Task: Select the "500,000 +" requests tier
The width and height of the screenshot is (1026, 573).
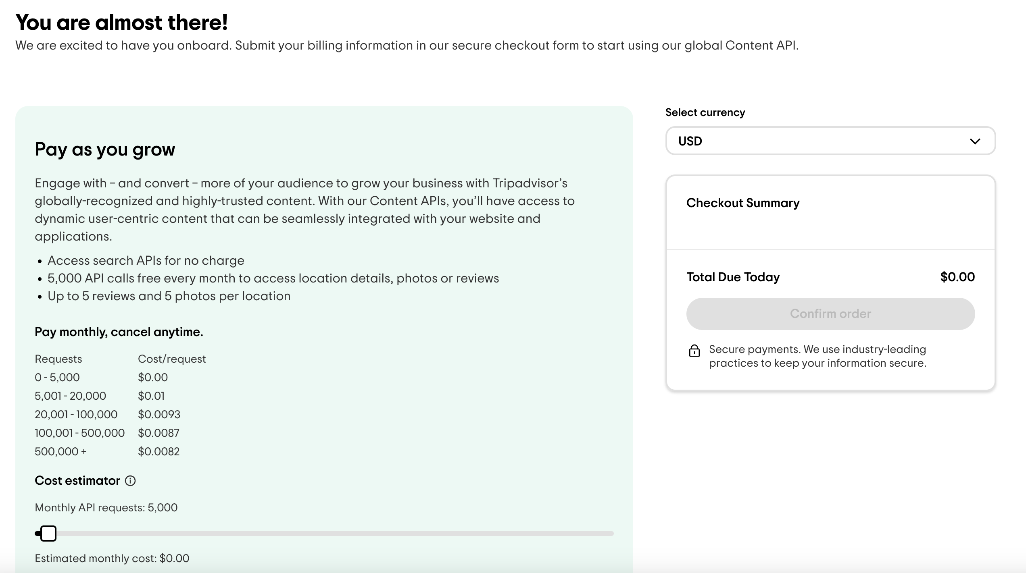Action: [60, 452]
